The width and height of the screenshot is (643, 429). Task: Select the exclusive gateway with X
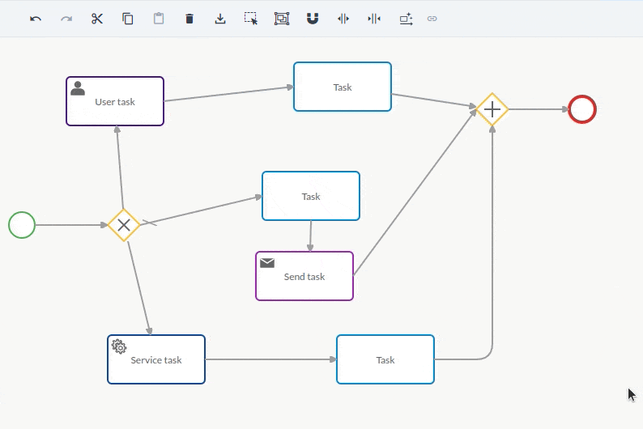click(124, 225)
